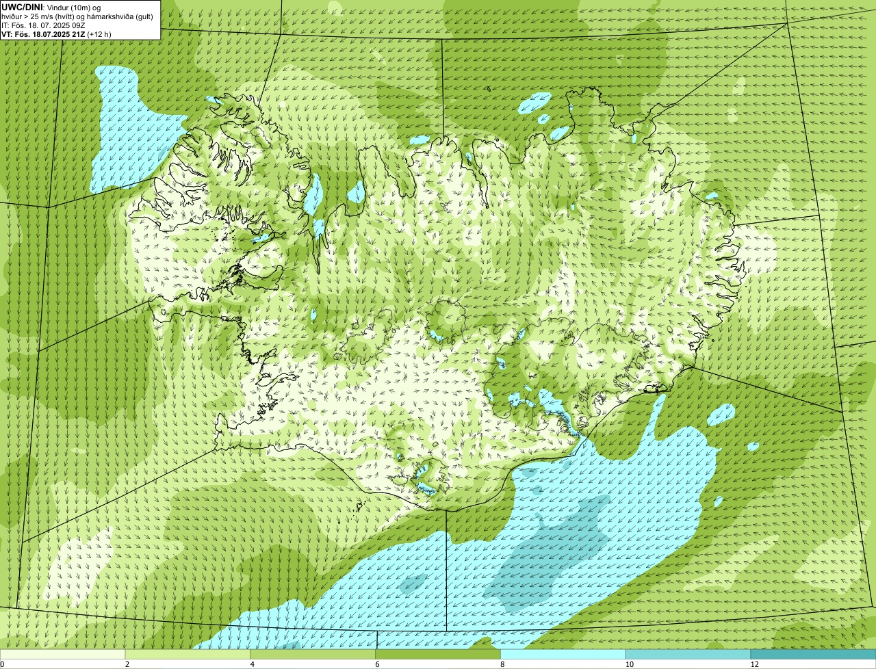Click the 10–12 m/s teal legend band
This screenshot has width=876, height=669.
point(688,655)
